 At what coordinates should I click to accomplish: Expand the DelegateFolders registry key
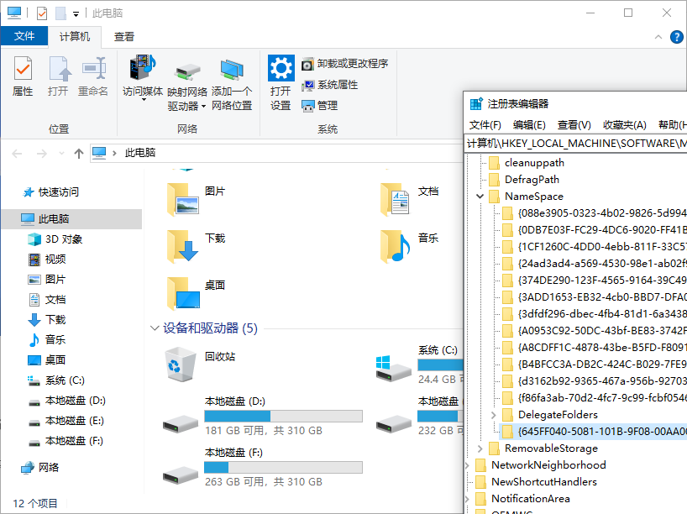pos(494,415)
